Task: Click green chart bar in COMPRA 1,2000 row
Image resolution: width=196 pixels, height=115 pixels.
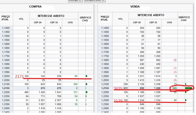Action: tap(86, 76)
